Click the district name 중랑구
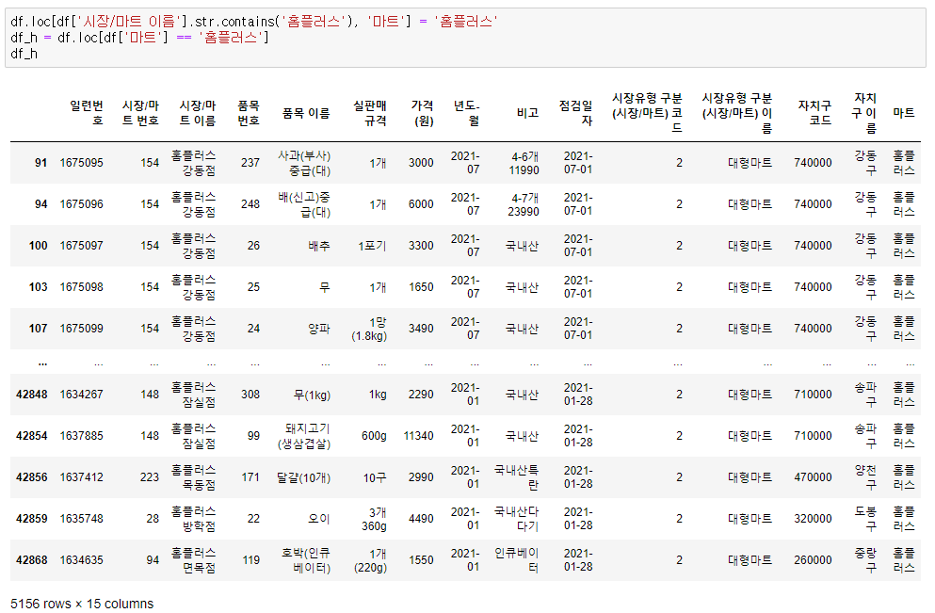Image resolution: width=935 pixels, height=613 pixels. (x=865, y=560)
